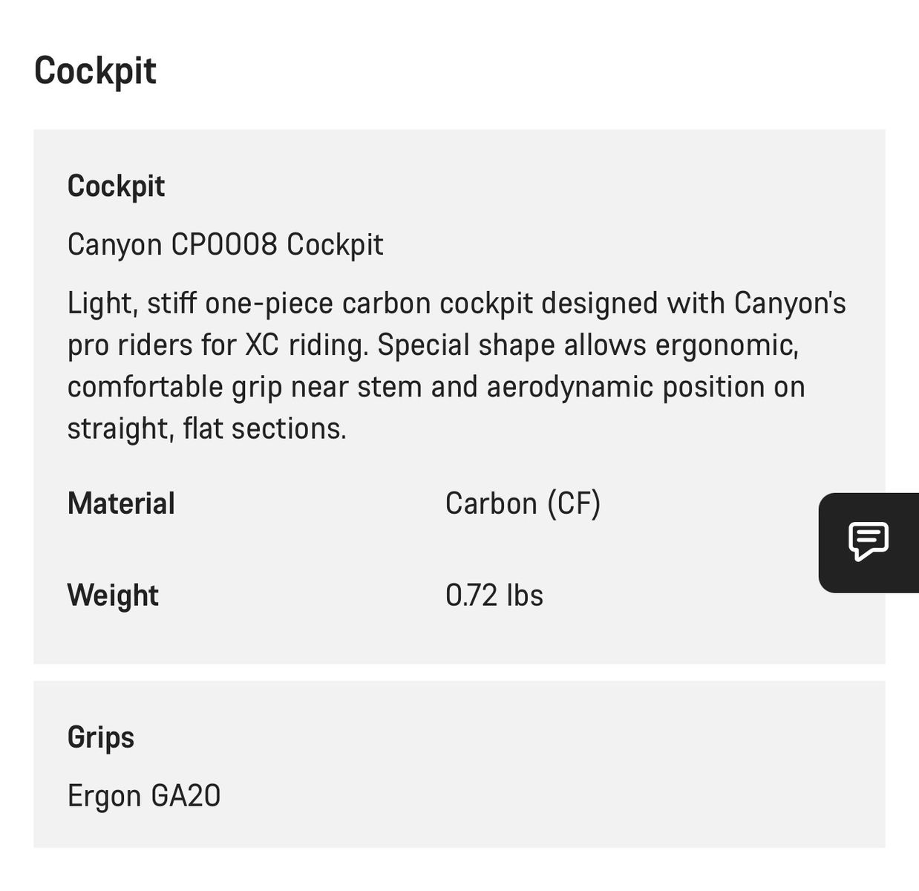The image size is (919, 891).
Task: Click the "straight, flat sections." text line
Action: click(x=206, y=428)
